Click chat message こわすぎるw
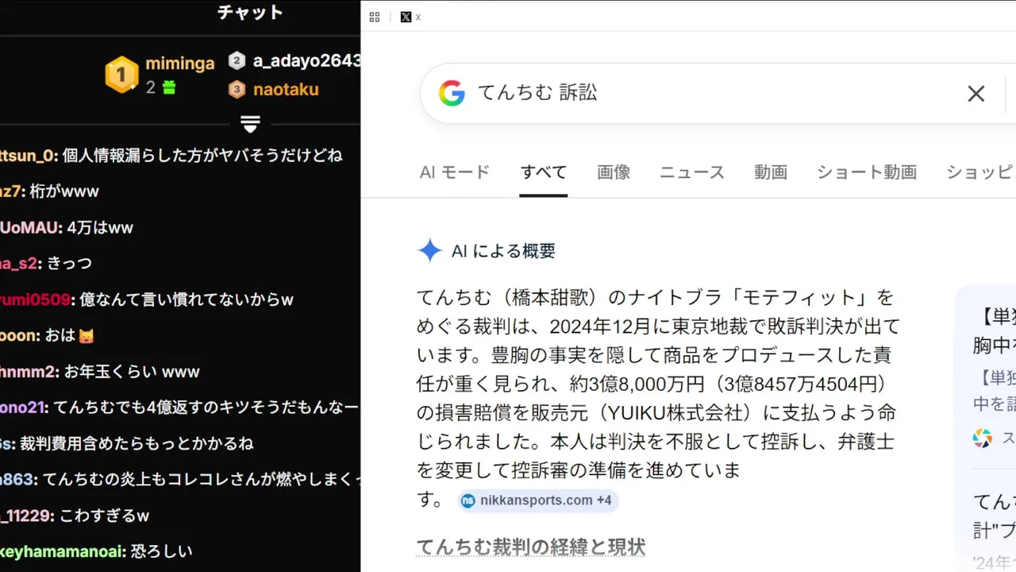Image resolution: width=1016 pixels, height=572 pixels. tap(105, 516)
